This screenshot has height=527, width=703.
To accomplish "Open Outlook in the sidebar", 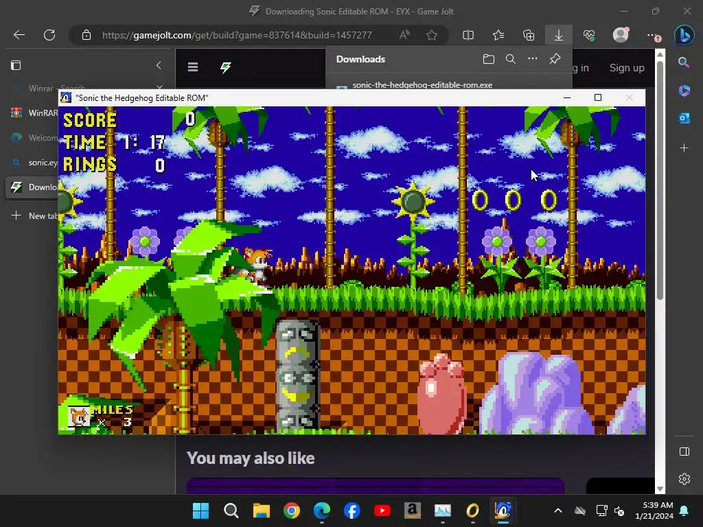I will click(684, 118).
